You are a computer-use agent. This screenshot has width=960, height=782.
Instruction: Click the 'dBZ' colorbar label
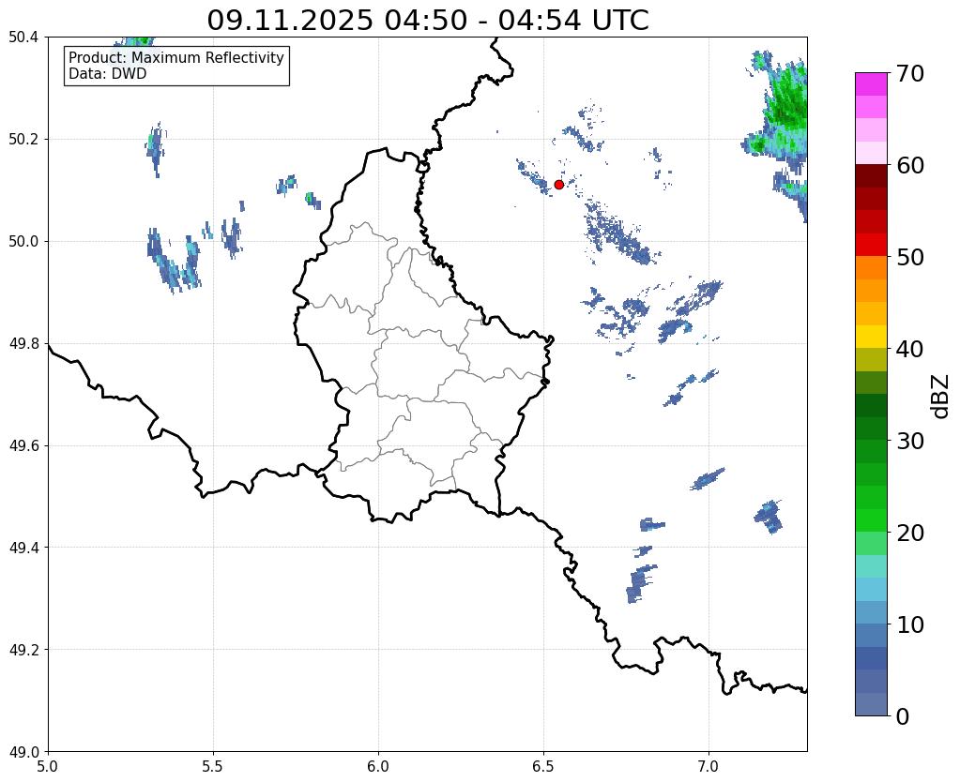(x=941, y=397)
